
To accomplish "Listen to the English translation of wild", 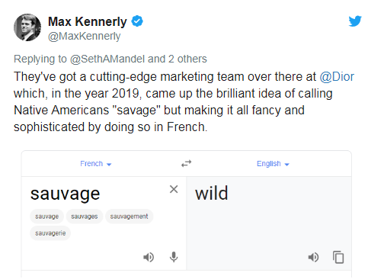I will 313,257.
